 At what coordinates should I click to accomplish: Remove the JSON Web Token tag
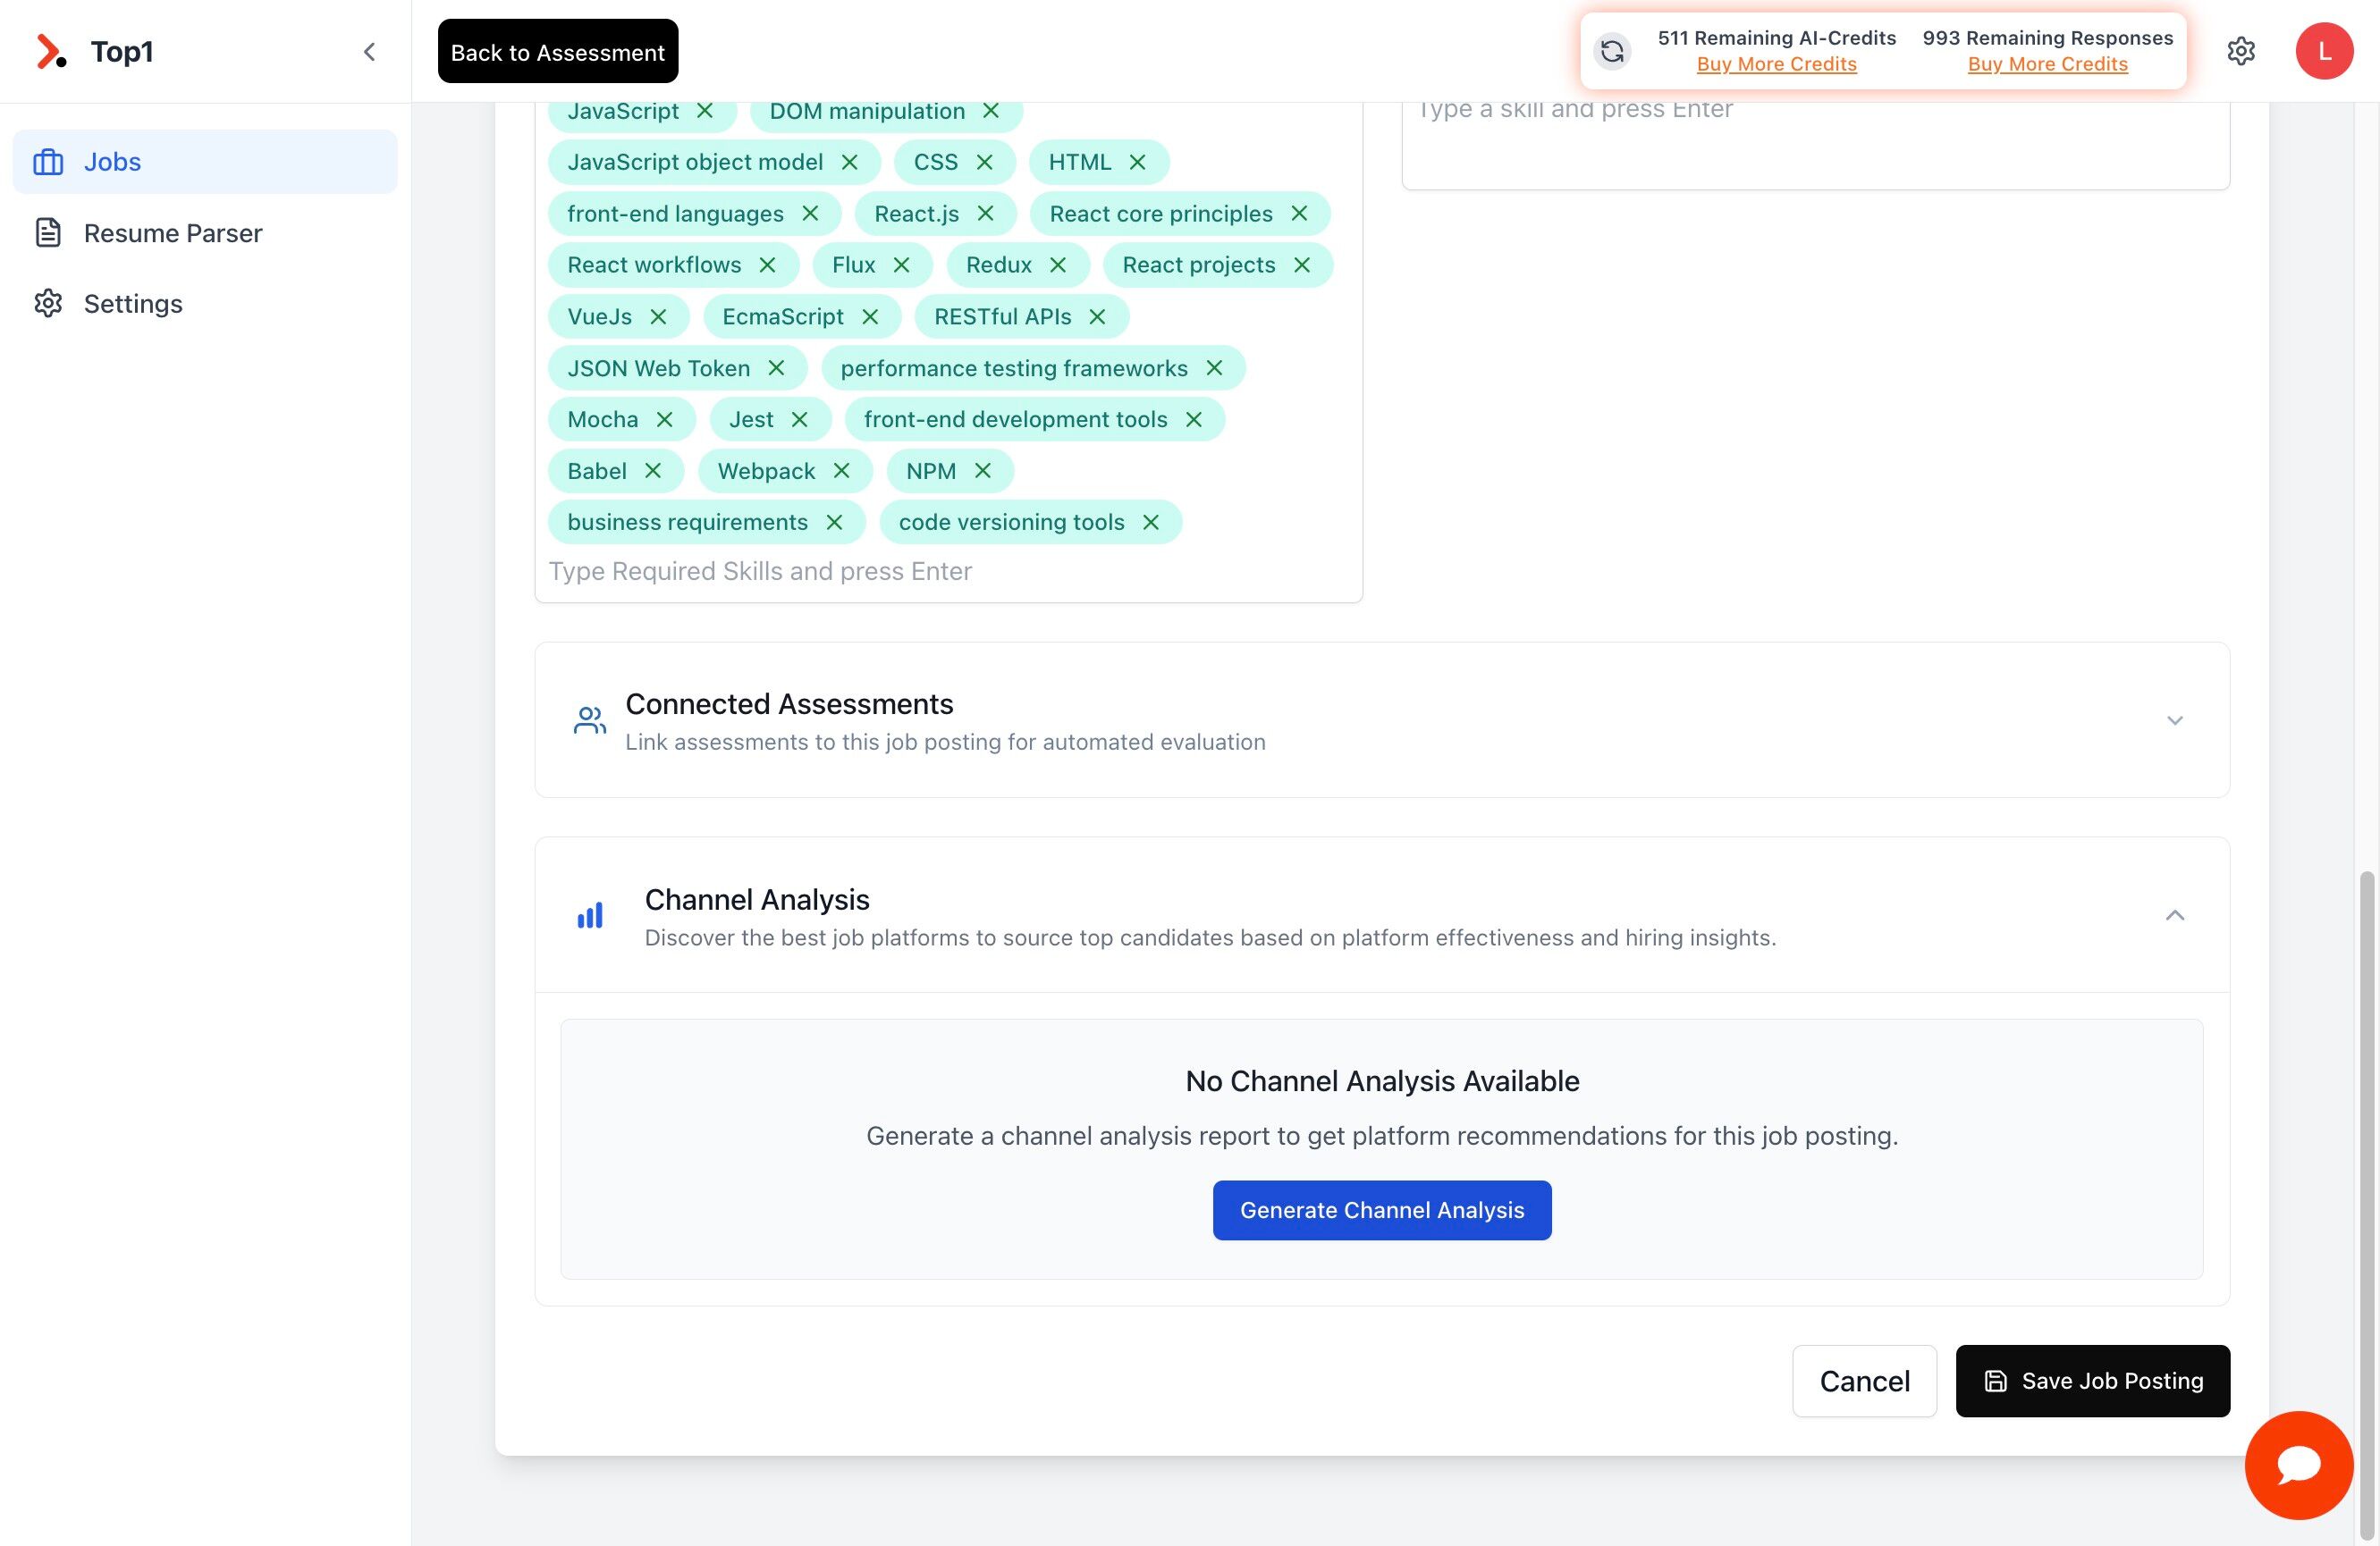click(777, 369)
